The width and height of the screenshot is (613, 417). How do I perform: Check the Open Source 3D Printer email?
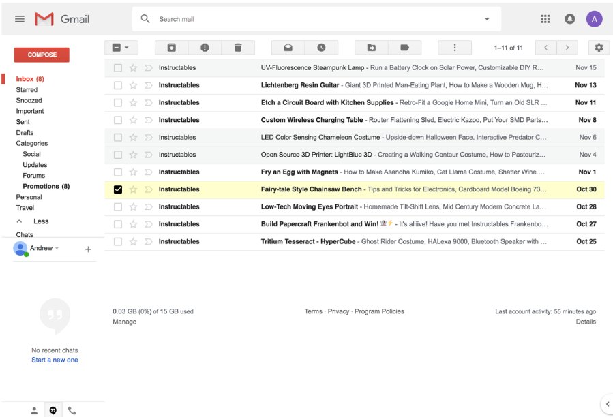coord(118,155)
